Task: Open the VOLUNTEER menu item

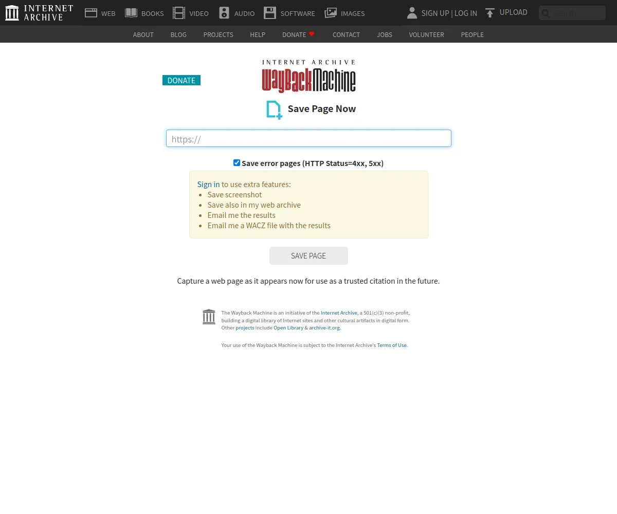Action: (x=426, y=34)
